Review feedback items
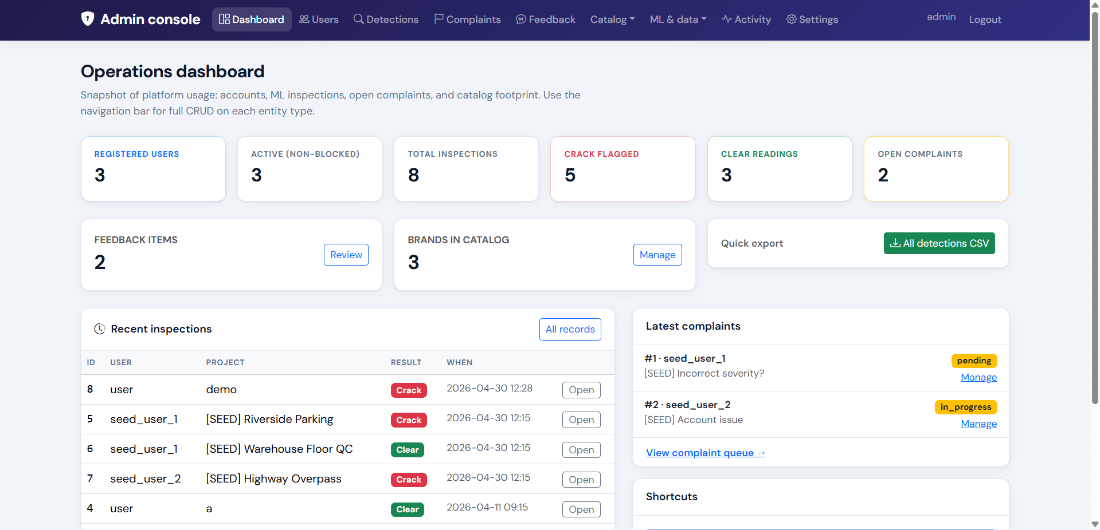Image resolution: width=1100 pixels, height=530 pixels. pyautogui.click(x=346, y=255)
